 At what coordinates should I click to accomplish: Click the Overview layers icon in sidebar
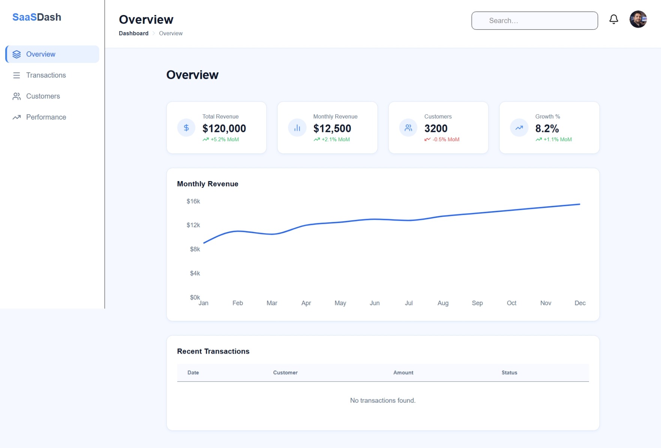tap(16, 54)
